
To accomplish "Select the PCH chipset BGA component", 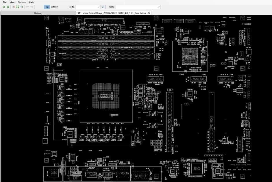I will tap(190, 56).
